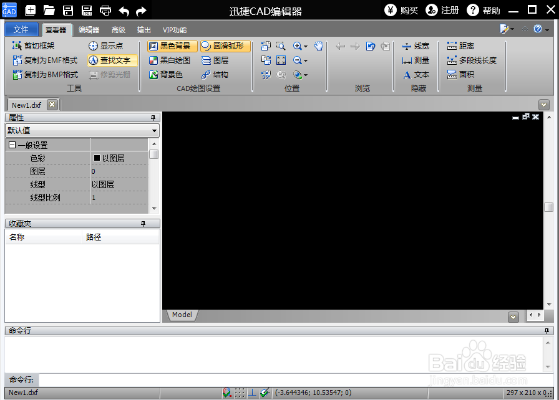Switch to the 输出 tab
This screenshot has height=400, width=559.
click(144, 30)
